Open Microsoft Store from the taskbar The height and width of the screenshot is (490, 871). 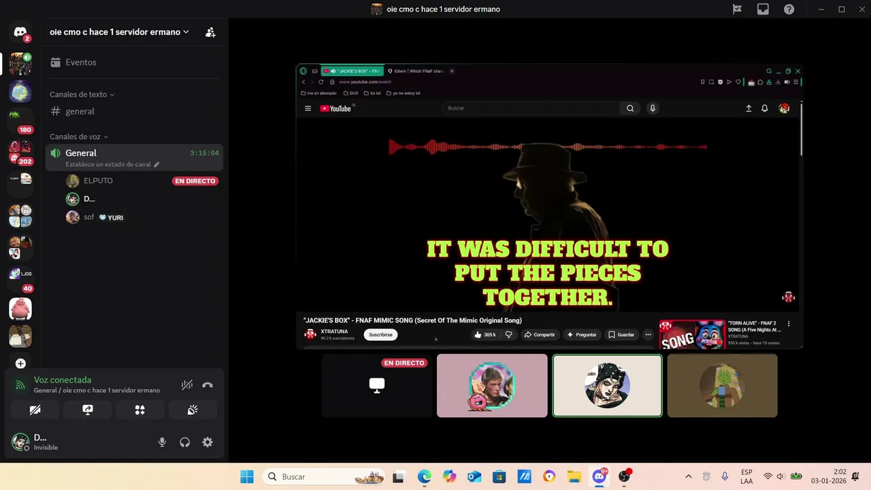click(x=499, y=477)
